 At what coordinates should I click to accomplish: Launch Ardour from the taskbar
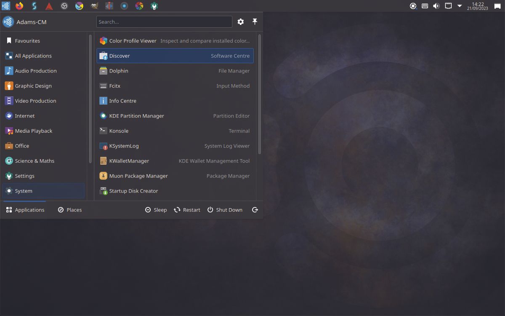coord(49,6)
